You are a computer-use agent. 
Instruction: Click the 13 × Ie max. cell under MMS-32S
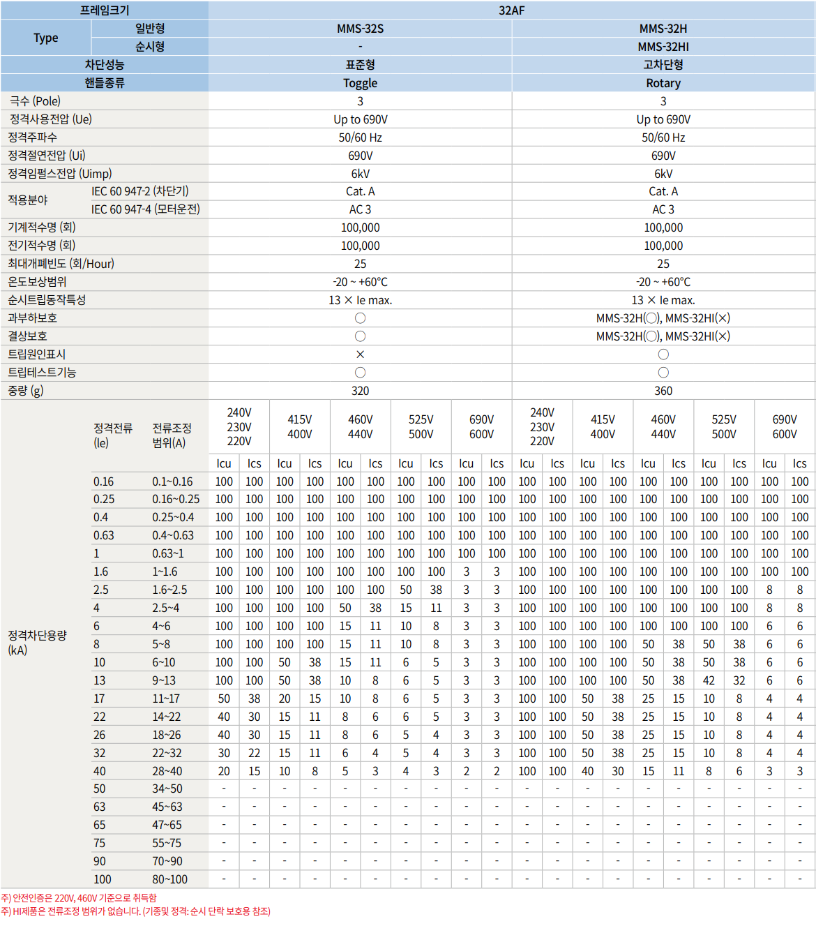click(360, 299)
